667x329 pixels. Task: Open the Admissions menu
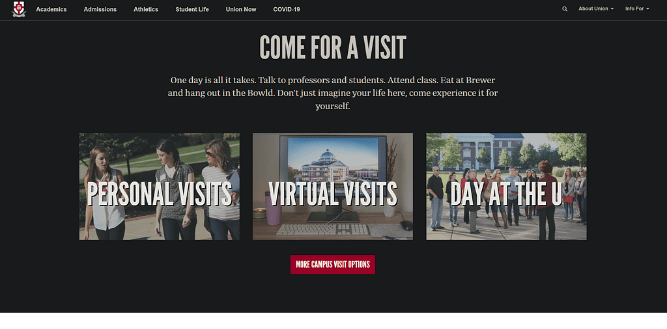click(100, 9)
